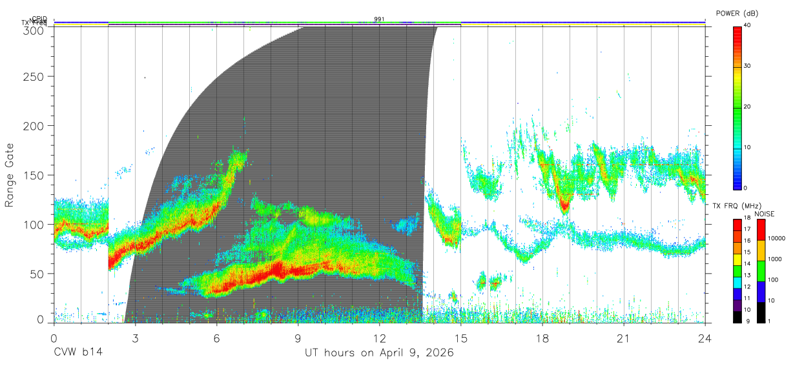This screenshot has width=793, height=366.
Task: Click the 3 tick on UT hours axis
Action: [x=135, y=338]
